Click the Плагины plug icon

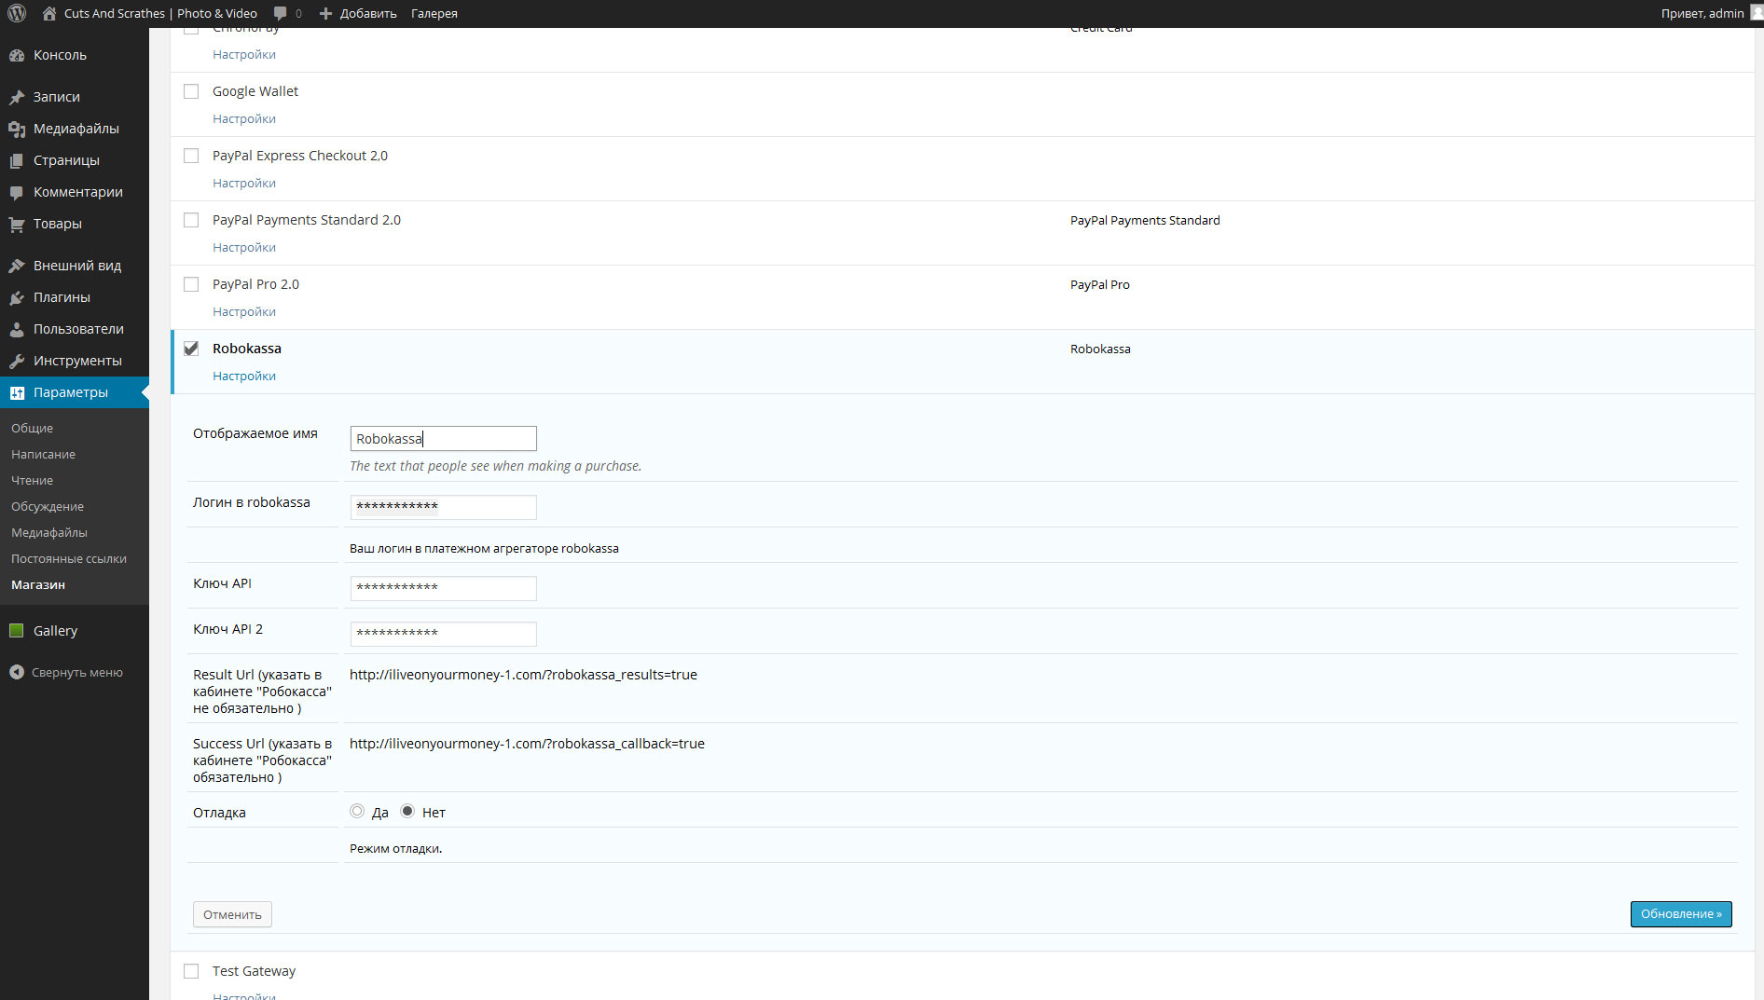[x=17, y=297]
